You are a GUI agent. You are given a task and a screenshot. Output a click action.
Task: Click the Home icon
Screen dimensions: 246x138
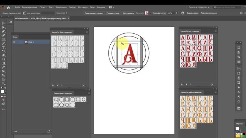(x=8, y=7)
